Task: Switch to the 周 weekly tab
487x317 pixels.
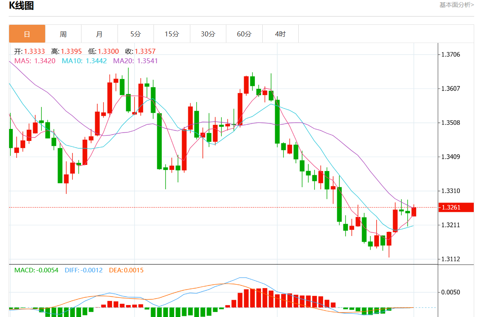Action: click(63, 34)
